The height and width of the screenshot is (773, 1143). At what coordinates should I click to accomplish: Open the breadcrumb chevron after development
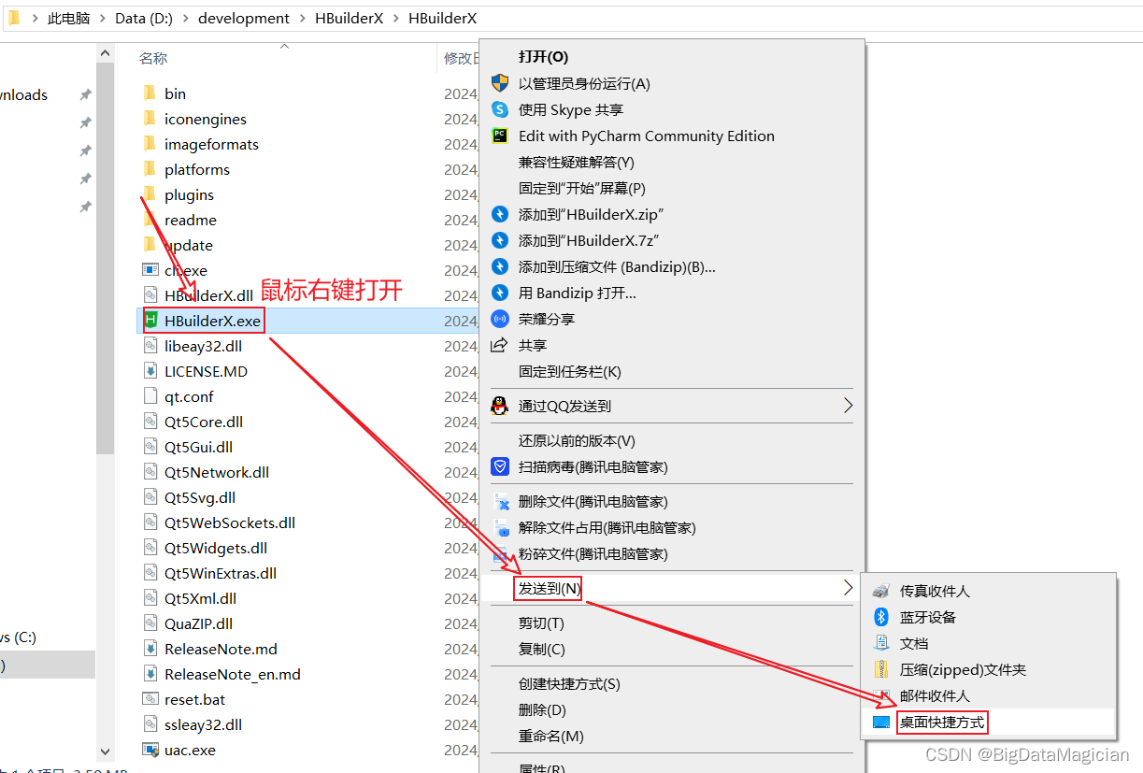(303, 19)
